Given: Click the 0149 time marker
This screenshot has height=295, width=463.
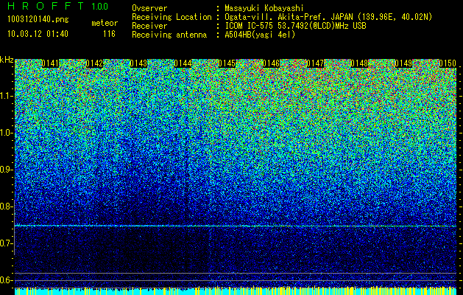Looking at the screenshot, I should [403, 63].
